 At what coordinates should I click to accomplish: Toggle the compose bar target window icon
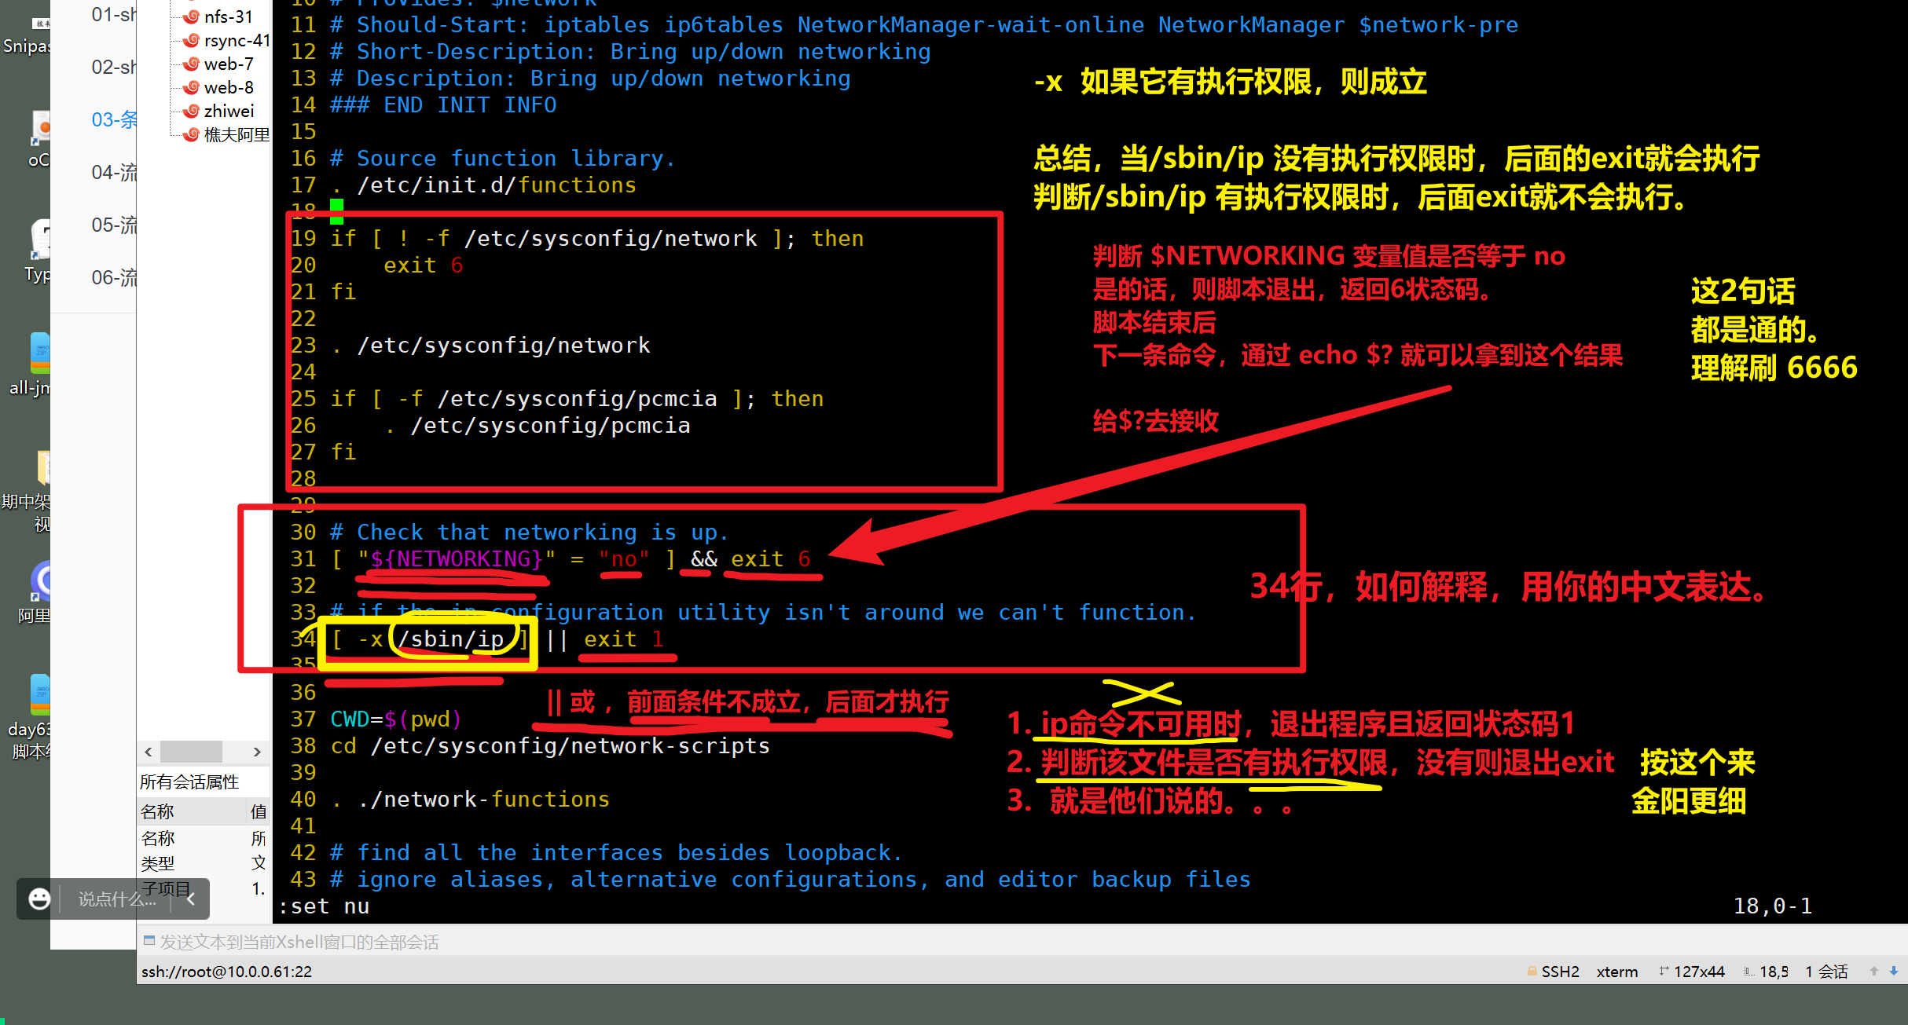click(x=149, y=940)
